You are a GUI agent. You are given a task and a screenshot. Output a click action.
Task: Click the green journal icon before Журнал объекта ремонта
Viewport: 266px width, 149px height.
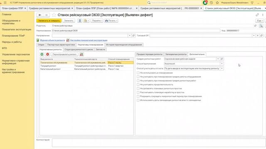tap(38, 40)
